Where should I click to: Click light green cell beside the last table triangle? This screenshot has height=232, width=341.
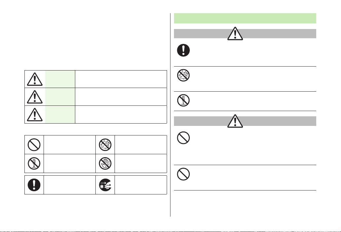point(60,115)
